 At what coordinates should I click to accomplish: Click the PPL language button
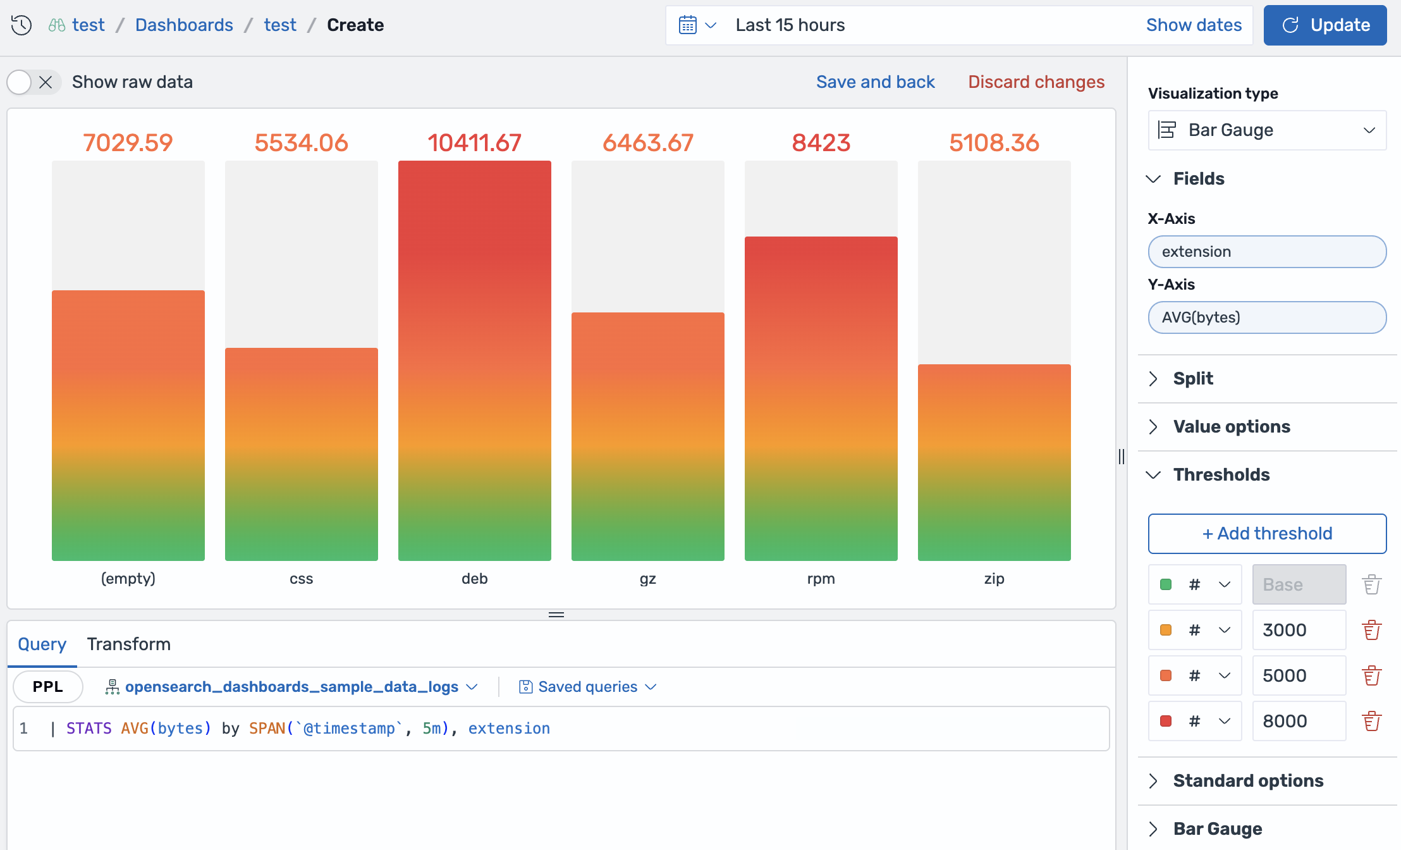[x=48, y=687]
